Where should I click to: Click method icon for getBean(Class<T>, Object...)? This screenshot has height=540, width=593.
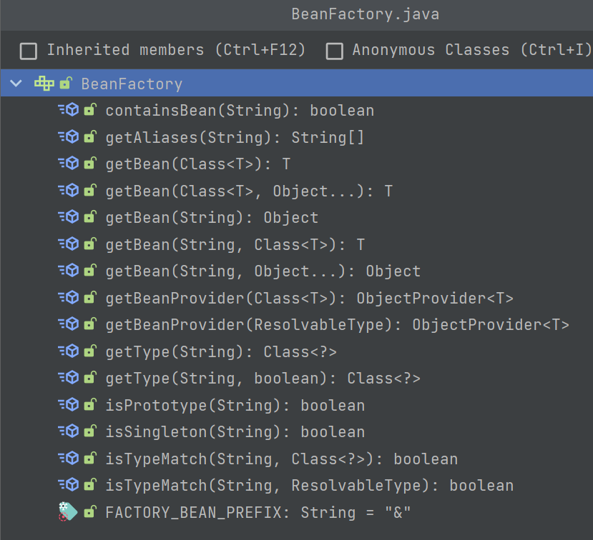(x=69, y=190)
